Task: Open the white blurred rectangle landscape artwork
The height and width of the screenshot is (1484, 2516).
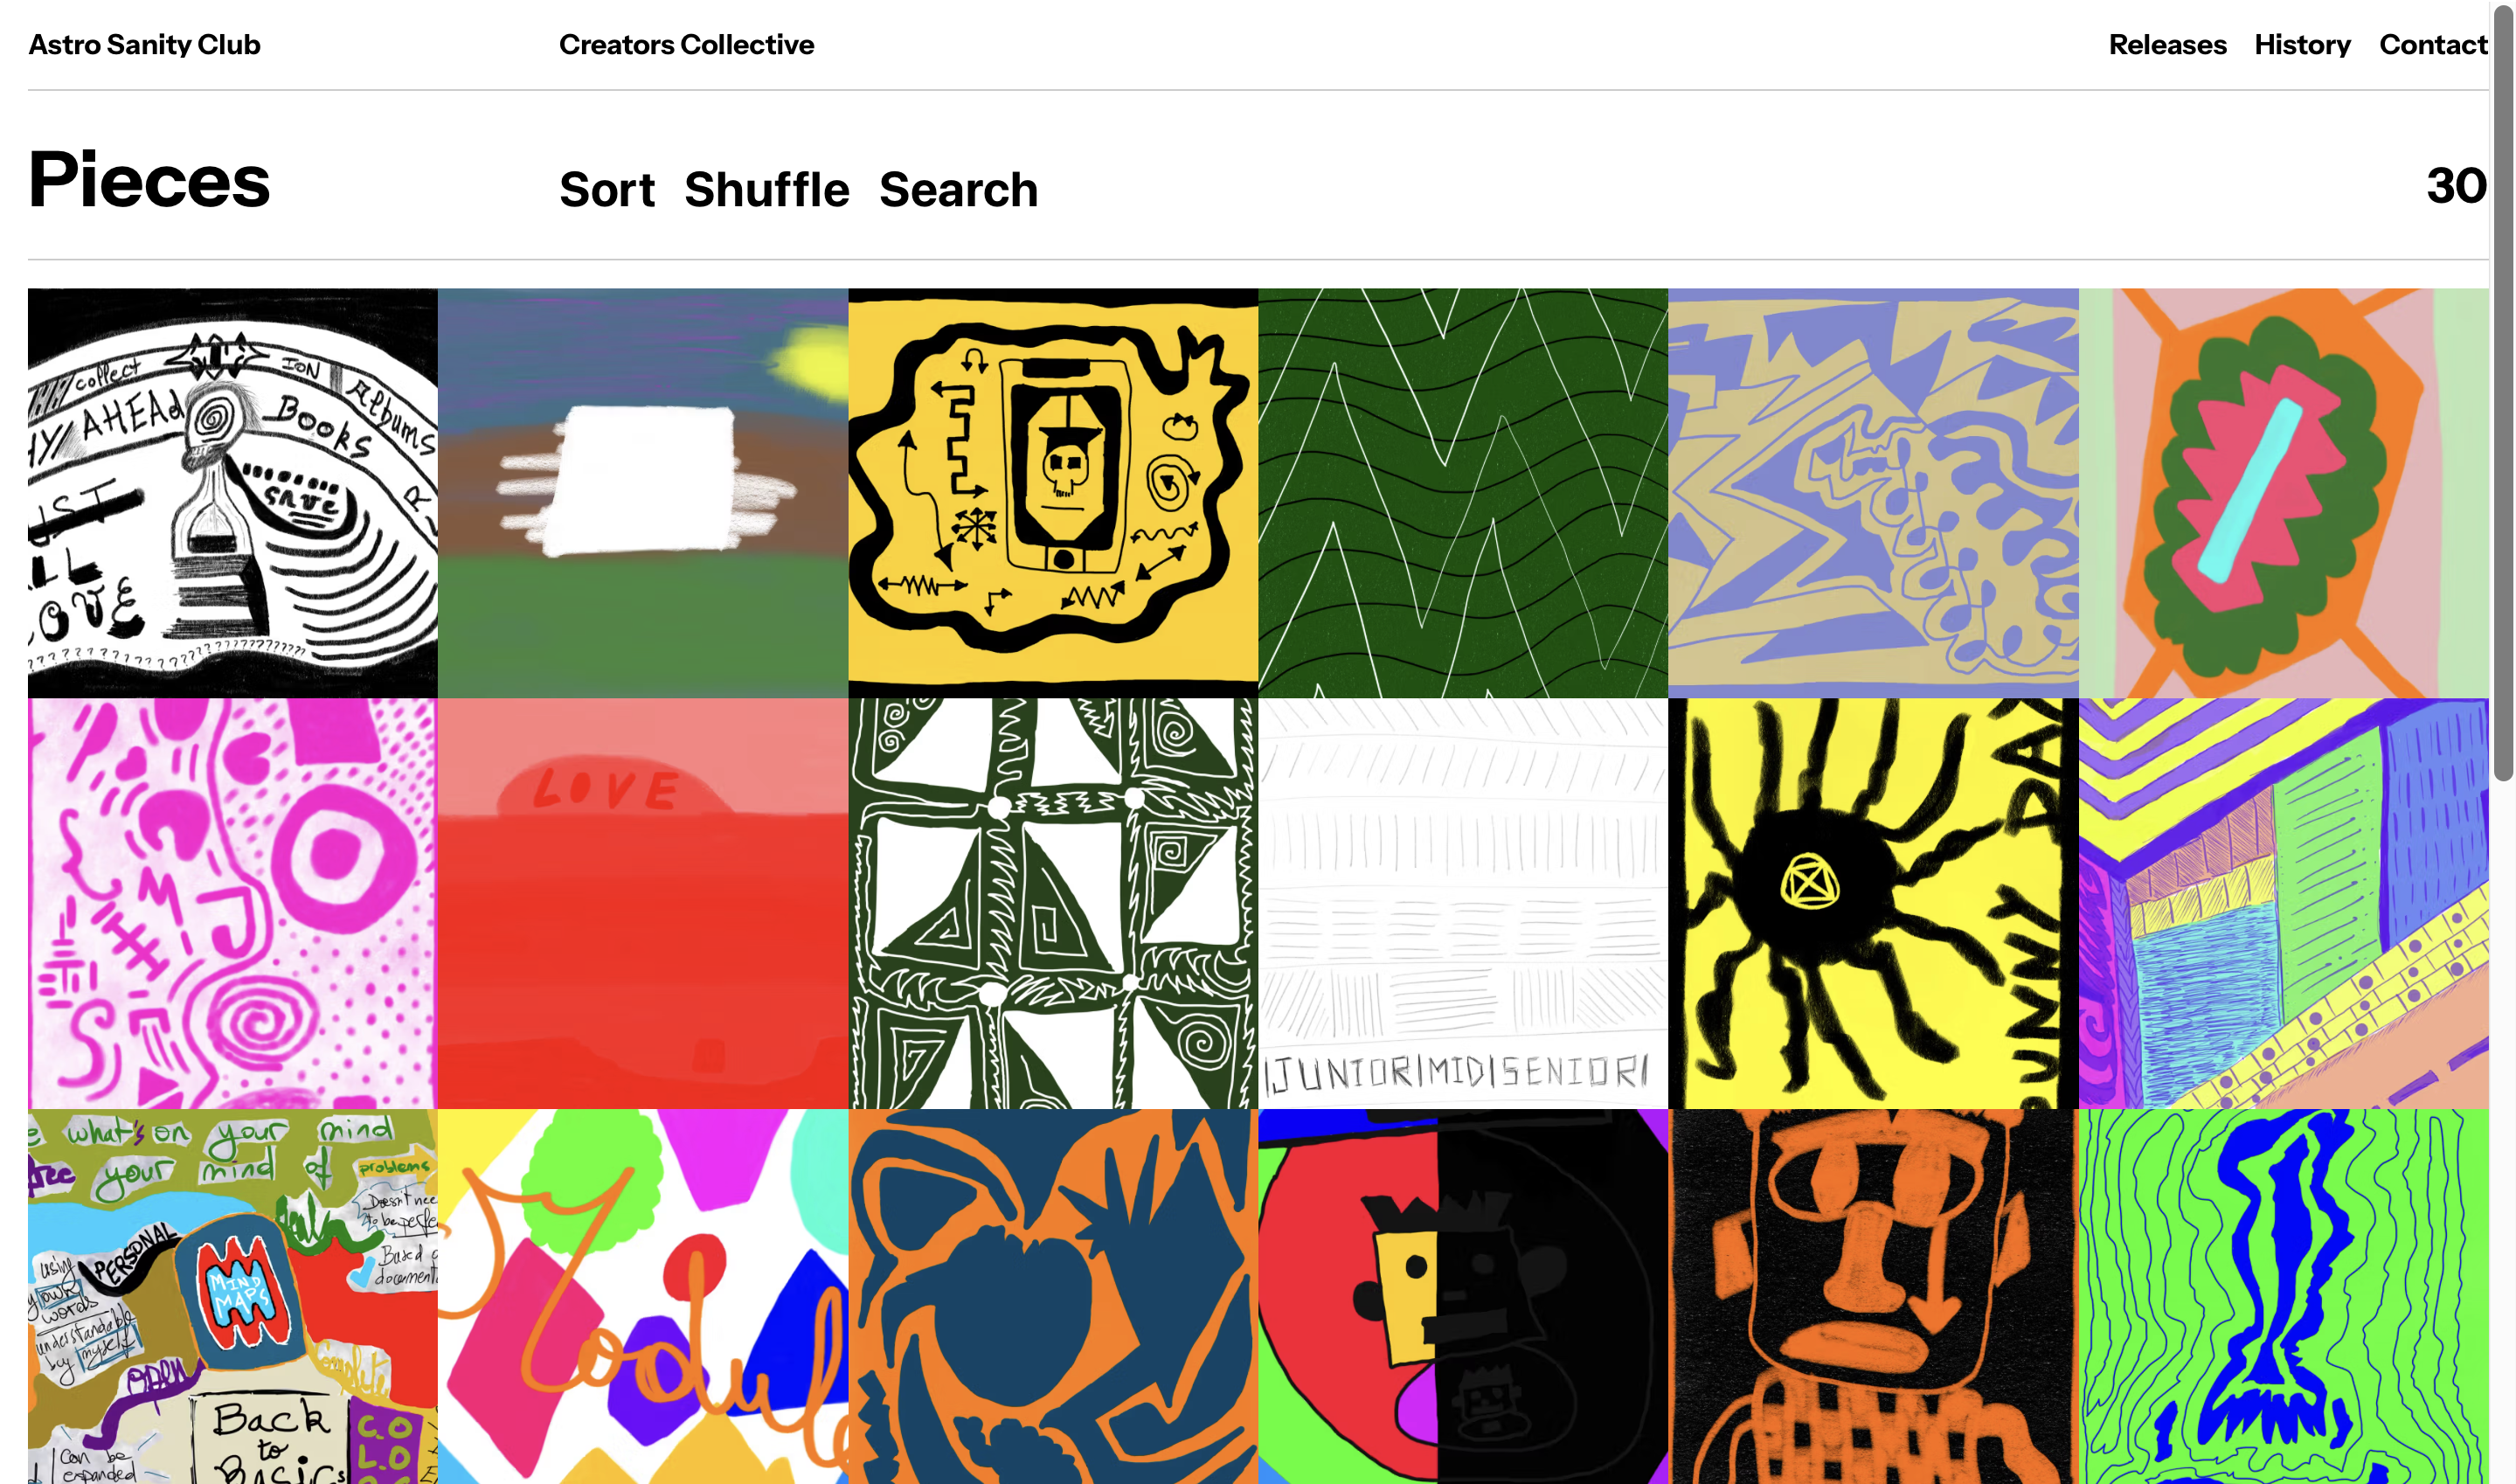Action: tap(642, 493)
